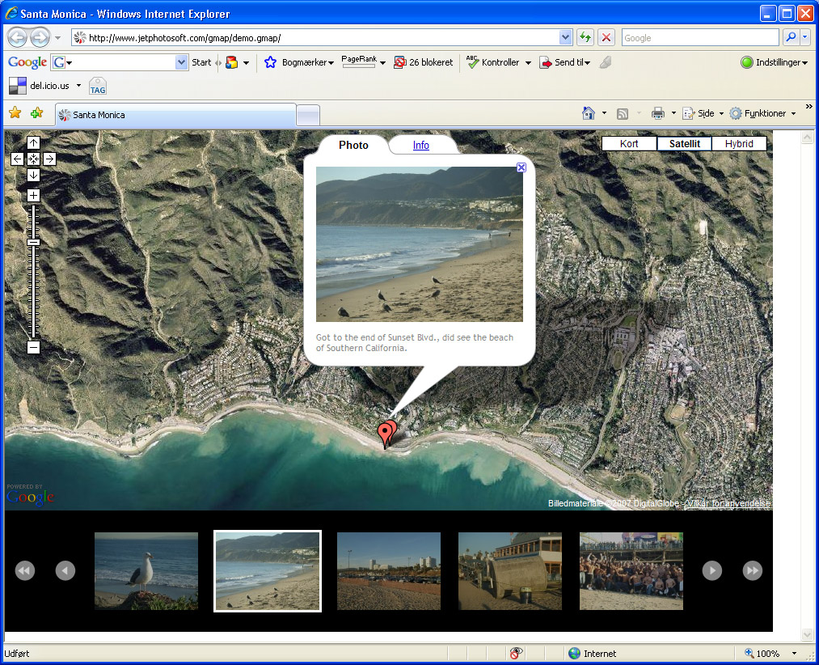Select the seagull photo thumbnail
The height and width of the screenshot is (665, 819).
[146, 570]
